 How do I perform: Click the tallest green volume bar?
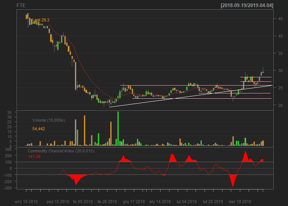click(x=118, y=129)
